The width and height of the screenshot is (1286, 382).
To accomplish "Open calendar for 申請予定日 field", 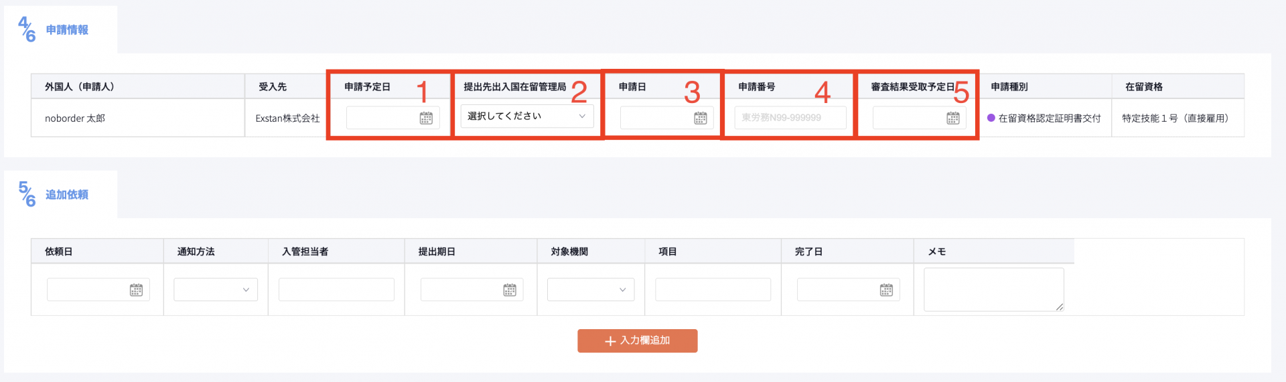I will (426, 118).
